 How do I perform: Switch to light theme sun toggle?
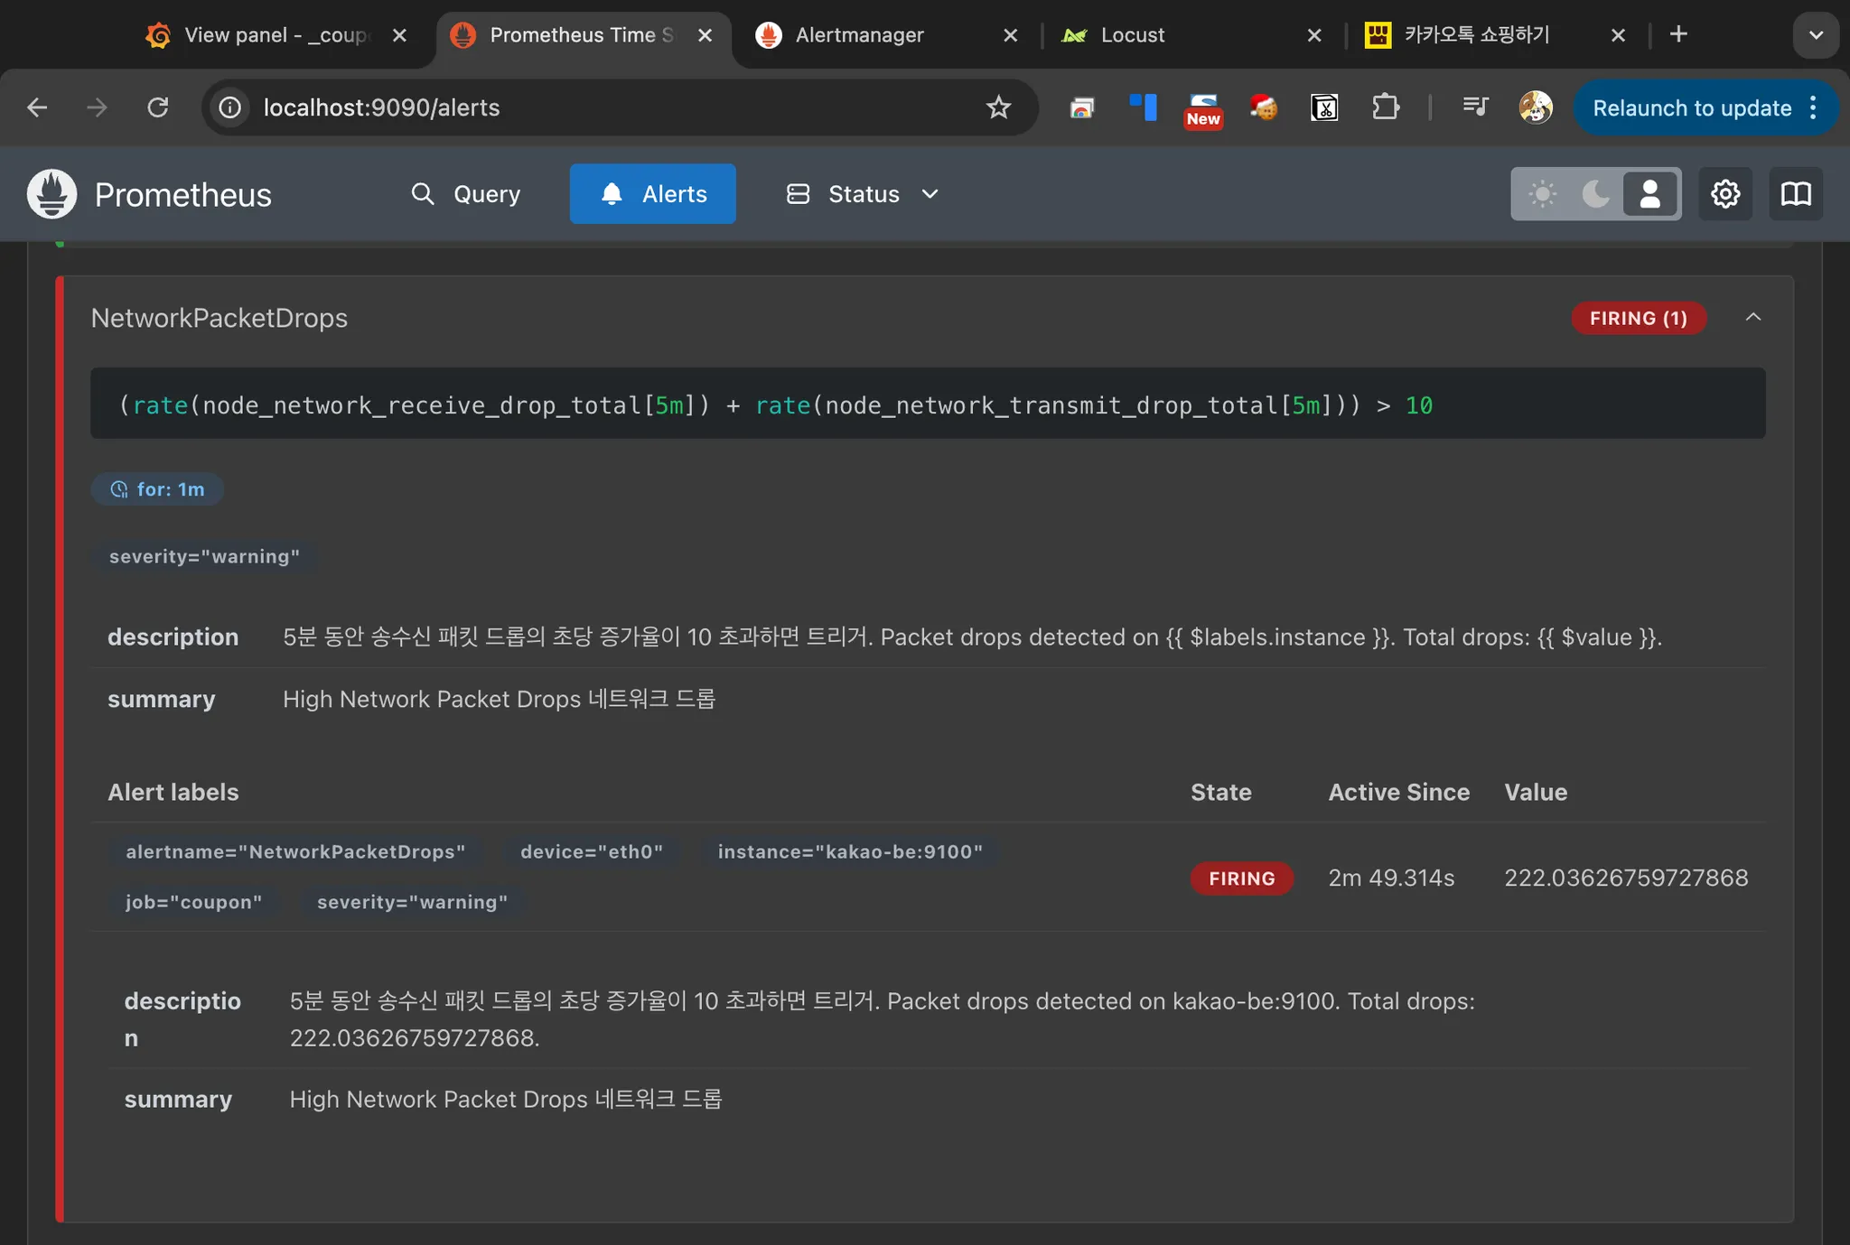click(x=1542, y=194)
